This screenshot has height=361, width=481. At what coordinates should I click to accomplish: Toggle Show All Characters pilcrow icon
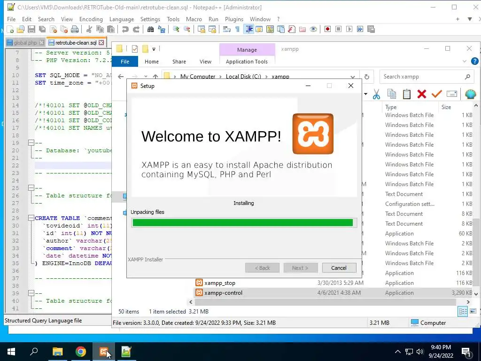pyautogui.click(x=237, y=29)
